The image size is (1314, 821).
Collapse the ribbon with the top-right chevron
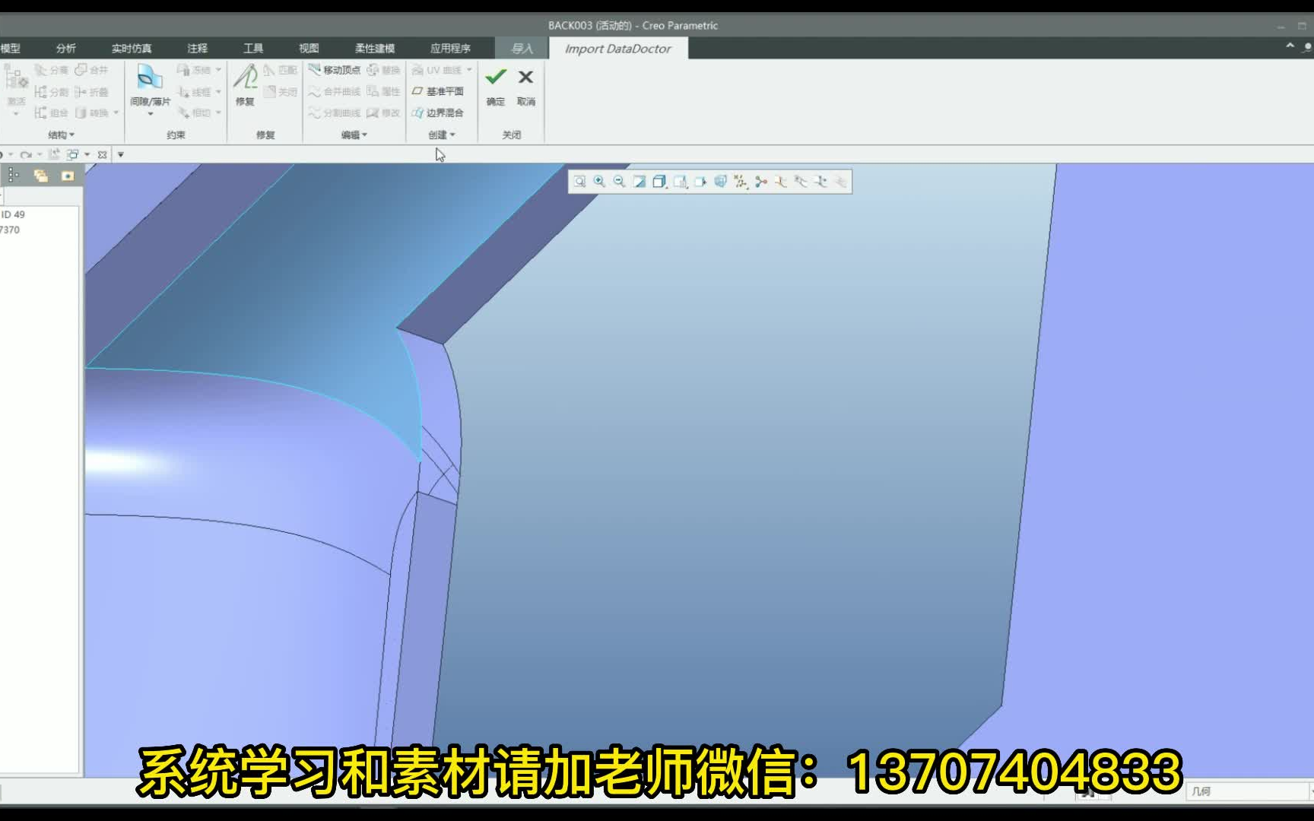click(x=1290, y=46)
